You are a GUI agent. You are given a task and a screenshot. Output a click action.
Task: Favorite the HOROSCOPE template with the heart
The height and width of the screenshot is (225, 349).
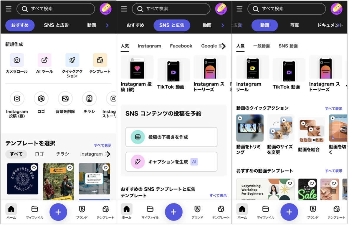pyautogui.click(x=34, y=167)
